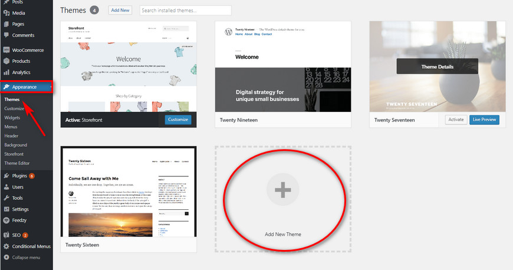Click the Twenty Nineteen theme name
The image size is (513, 270).
pyautogui.click(x=238, y=120)
